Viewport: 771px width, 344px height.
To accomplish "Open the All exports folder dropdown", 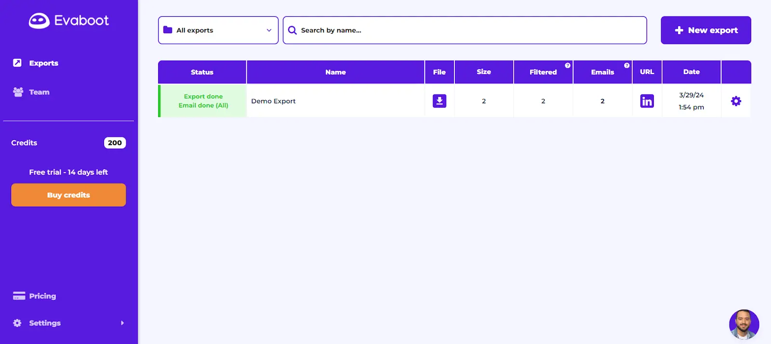I will [x=218, y=30].
